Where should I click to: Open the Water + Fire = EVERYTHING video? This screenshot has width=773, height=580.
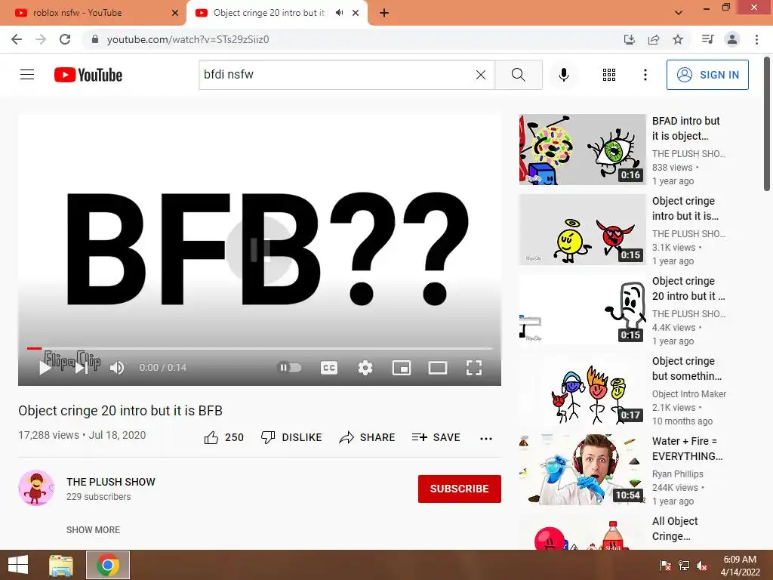pos(582,470)
